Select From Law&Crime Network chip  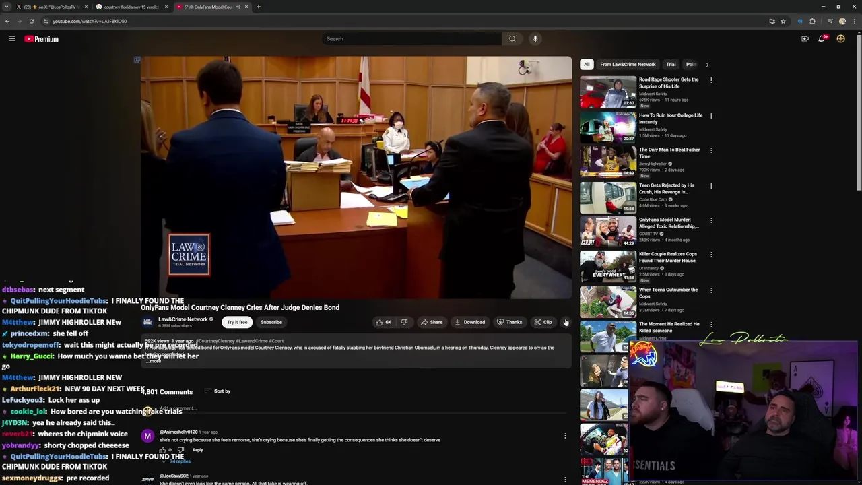coord(628,65)
